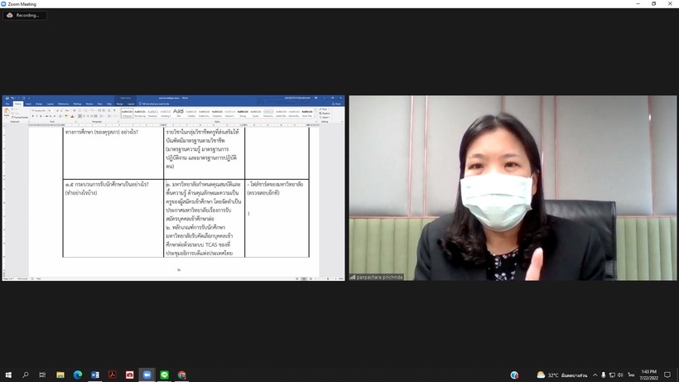
Task: Toggle Bold formatting in the Word ribbon
Action: pyautogui.click(x=33, y=116)
